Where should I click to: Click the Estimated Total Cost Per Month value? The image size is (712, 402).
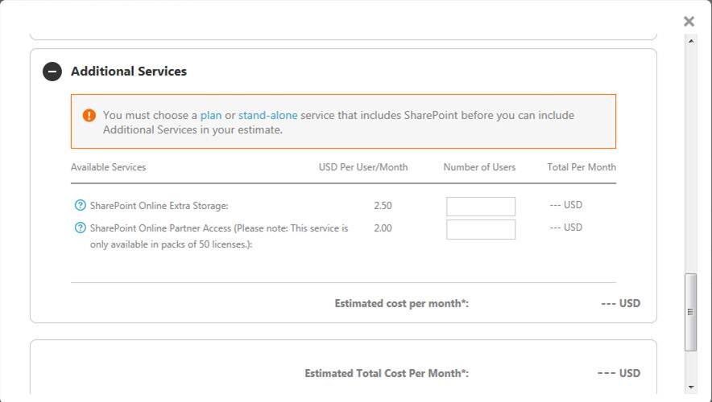tap(619, 373)
